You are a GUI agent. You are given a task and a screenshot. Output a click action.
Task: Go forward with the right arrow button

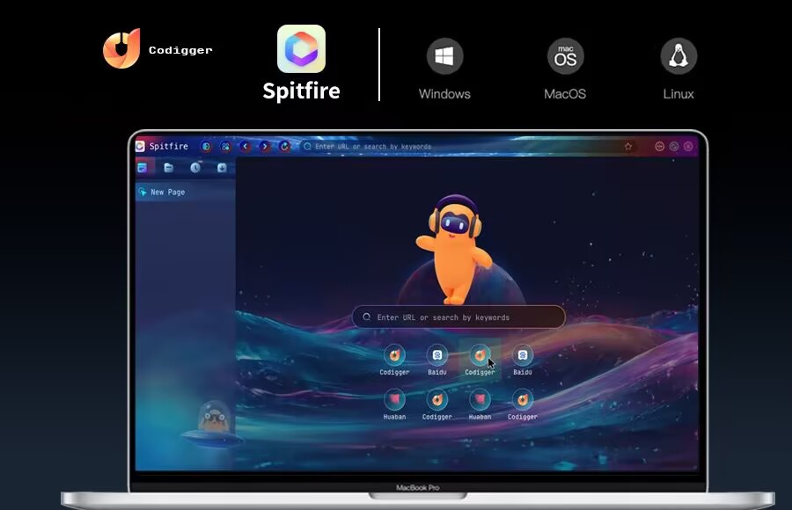point(265,147)
